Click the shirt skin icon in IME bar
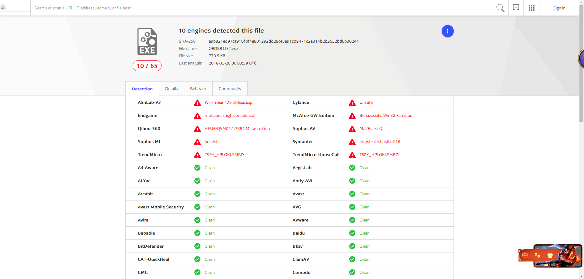 pyautogui.click(x=550, y=255)
